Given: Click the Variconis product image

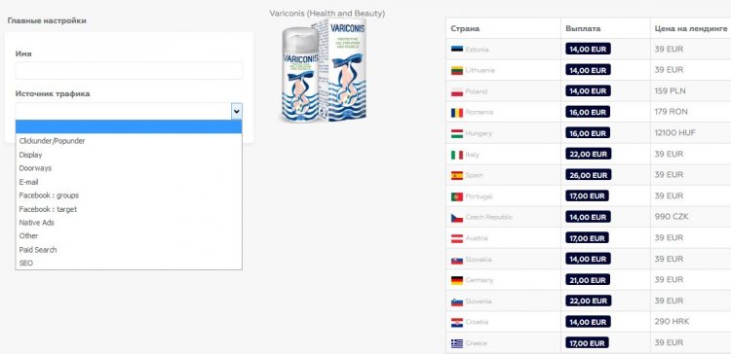Looking at the screenshot, I should pos(324,70).
